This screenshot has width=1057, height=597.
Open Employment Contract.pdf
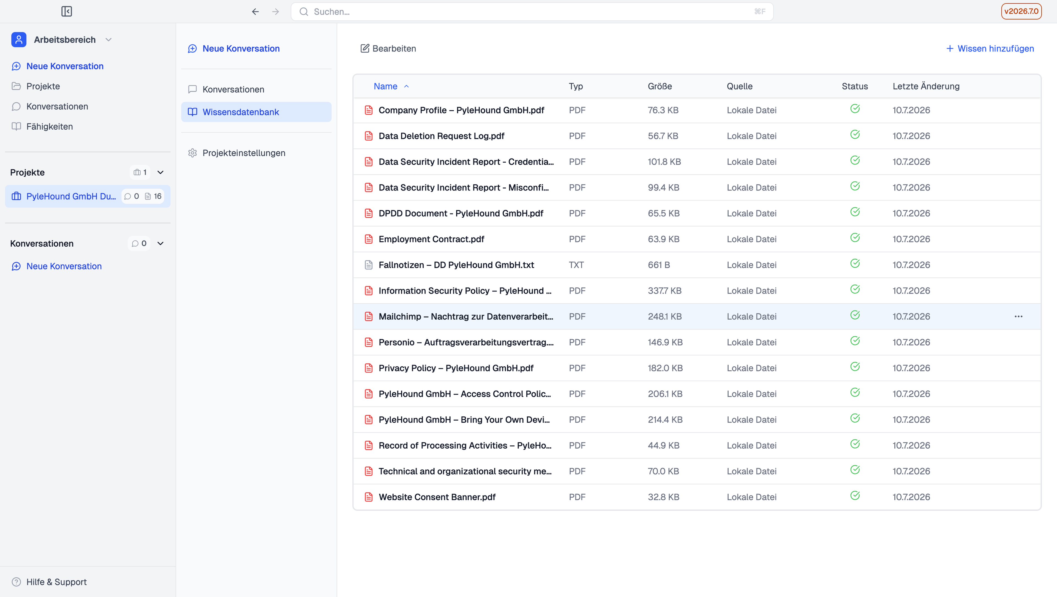431,239
